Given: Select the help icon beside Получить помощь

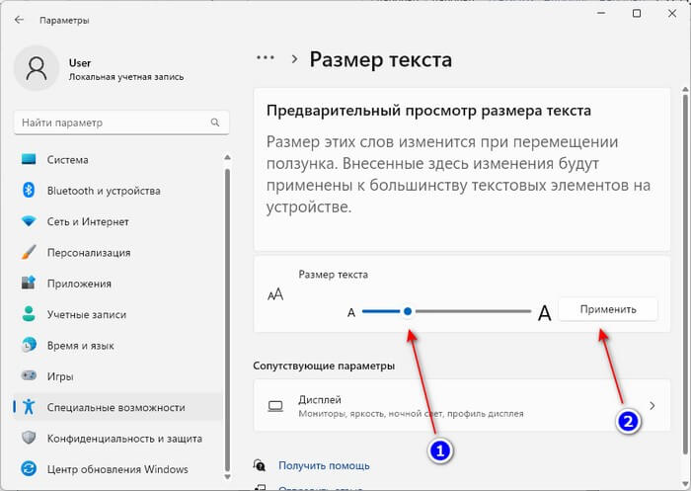Looking at the screenshot, I should (x=259, y=465).
